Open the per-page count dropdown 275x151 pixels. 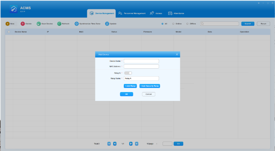coord(152,144)
